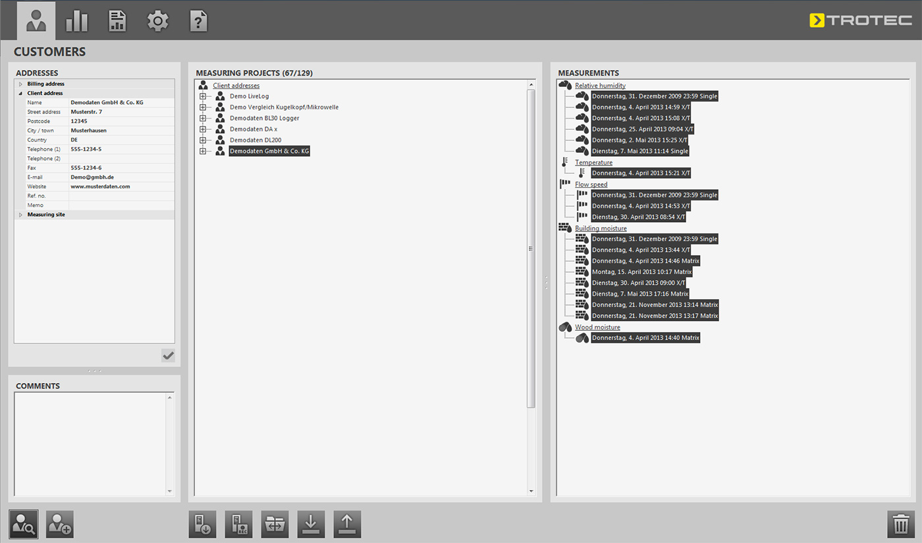Viewport: 922px width, 543px height.
Task: Click the projects list scroll down arrow
Action: 531,492
